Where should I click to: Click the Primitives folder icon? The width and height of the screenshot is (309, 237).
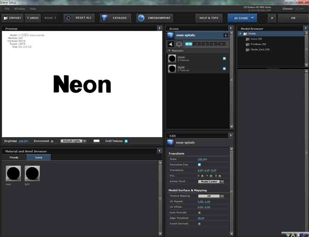click(248, 44)
